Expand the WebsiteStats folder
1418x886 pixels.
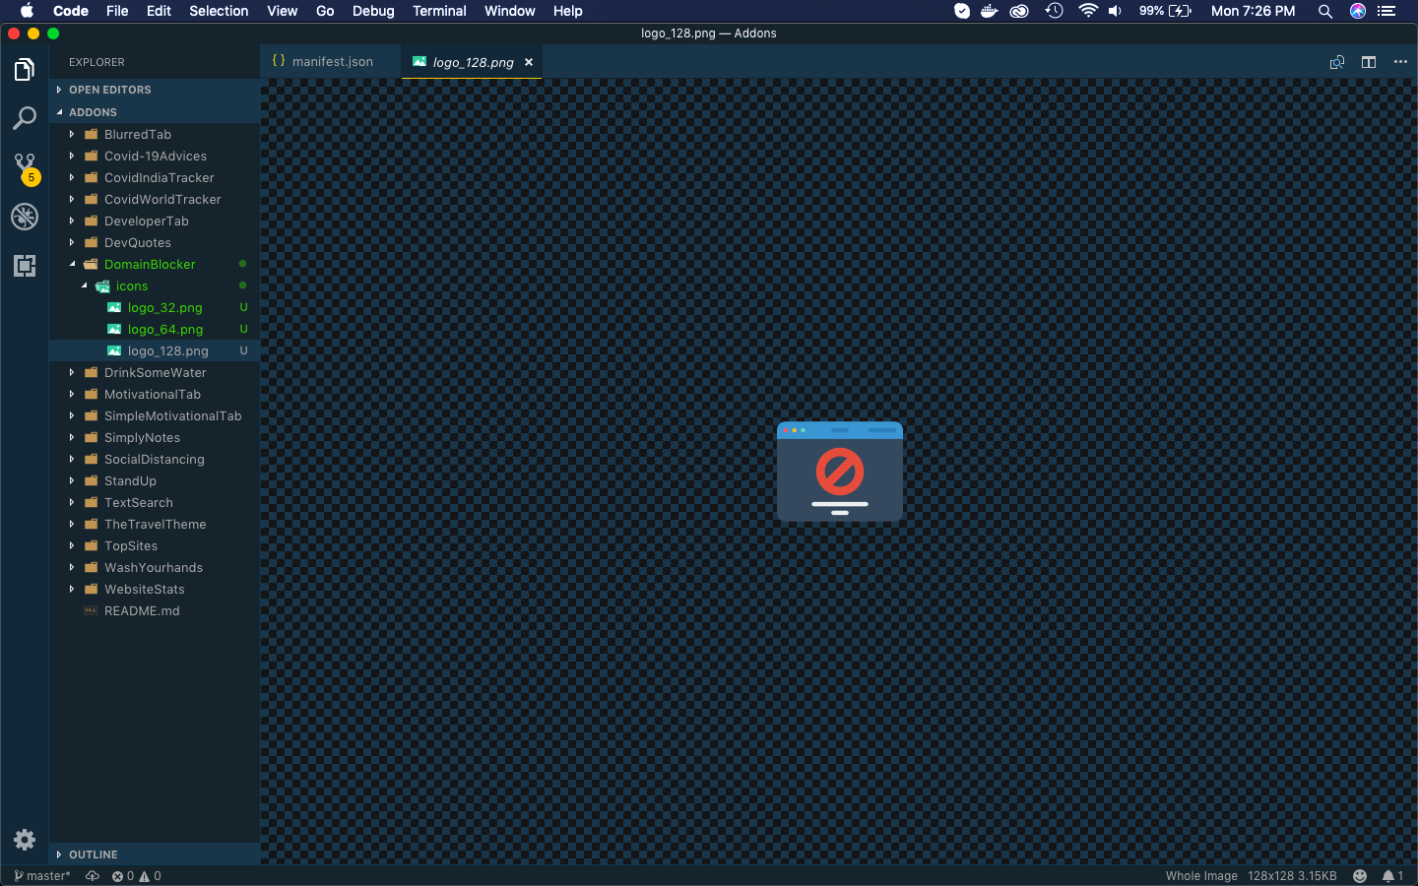pyautogui.click(x=155, y=590)
